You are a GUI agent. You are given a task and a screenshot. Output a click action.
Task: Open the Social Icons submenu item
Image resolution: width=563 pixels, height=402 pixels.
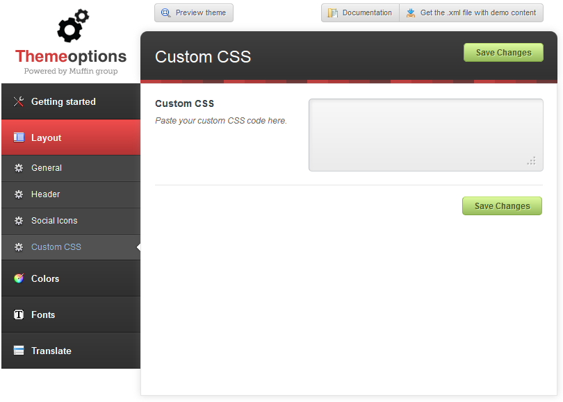(71, 221)
